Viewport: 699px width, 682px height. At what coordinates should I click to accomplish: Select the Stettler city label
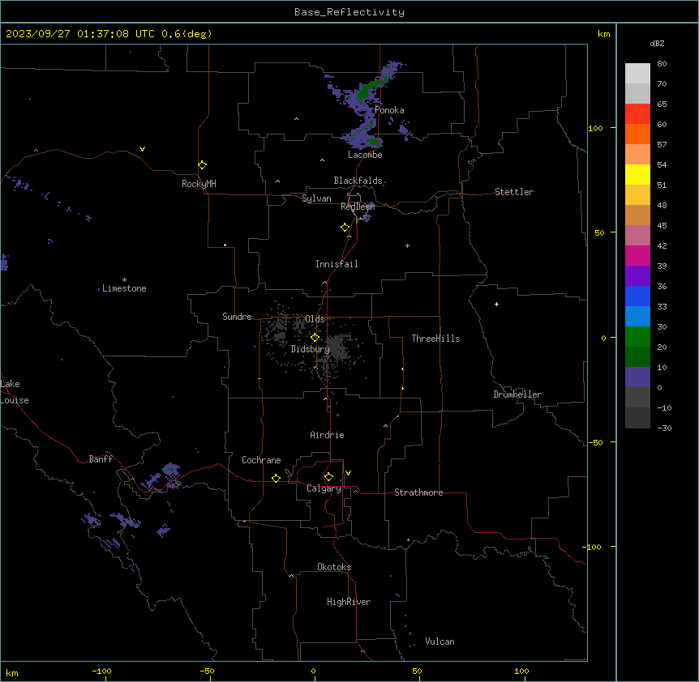514,192
